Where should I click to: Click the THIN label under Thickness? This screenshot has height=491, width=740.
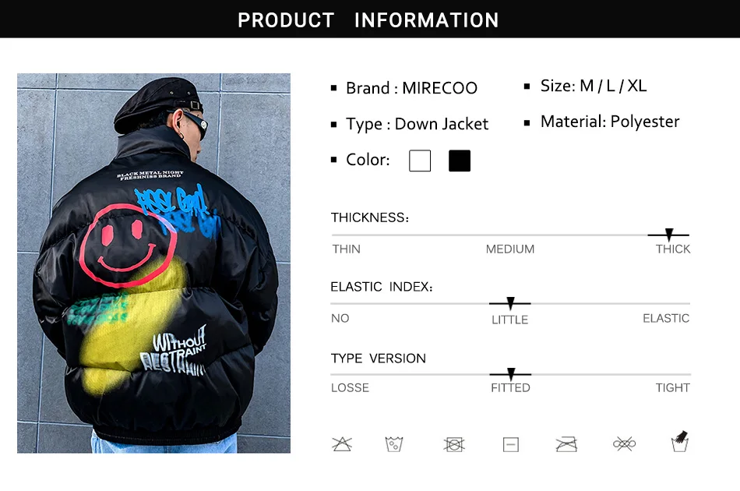[346, 249]
